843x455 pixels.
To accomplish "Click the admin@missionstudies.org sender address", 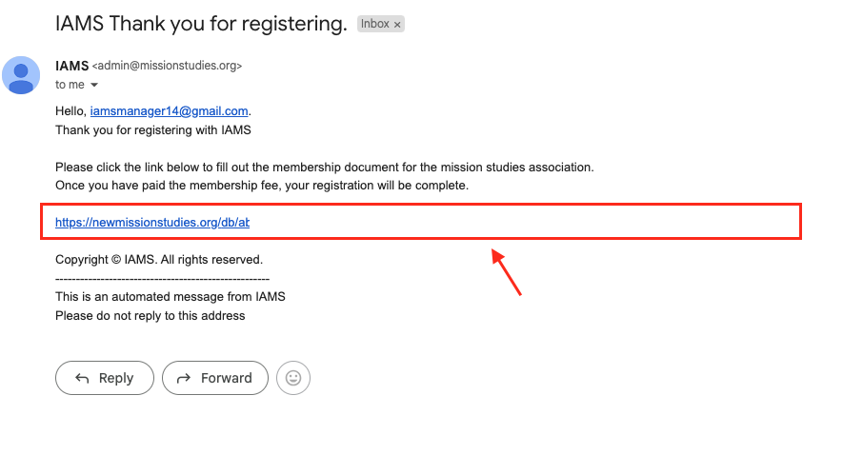I will click(167, 66).
